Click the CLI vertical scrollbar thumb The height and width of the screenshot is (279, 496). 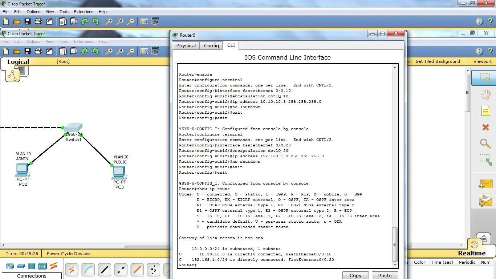[395, 244]
